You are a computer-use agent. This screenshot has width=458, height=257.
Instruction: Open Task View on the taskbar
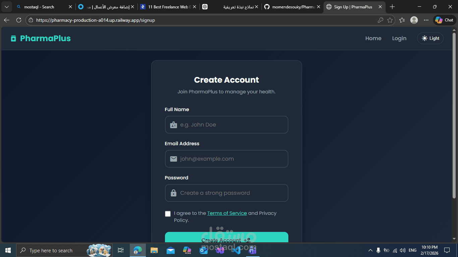[x=121, y=250]
